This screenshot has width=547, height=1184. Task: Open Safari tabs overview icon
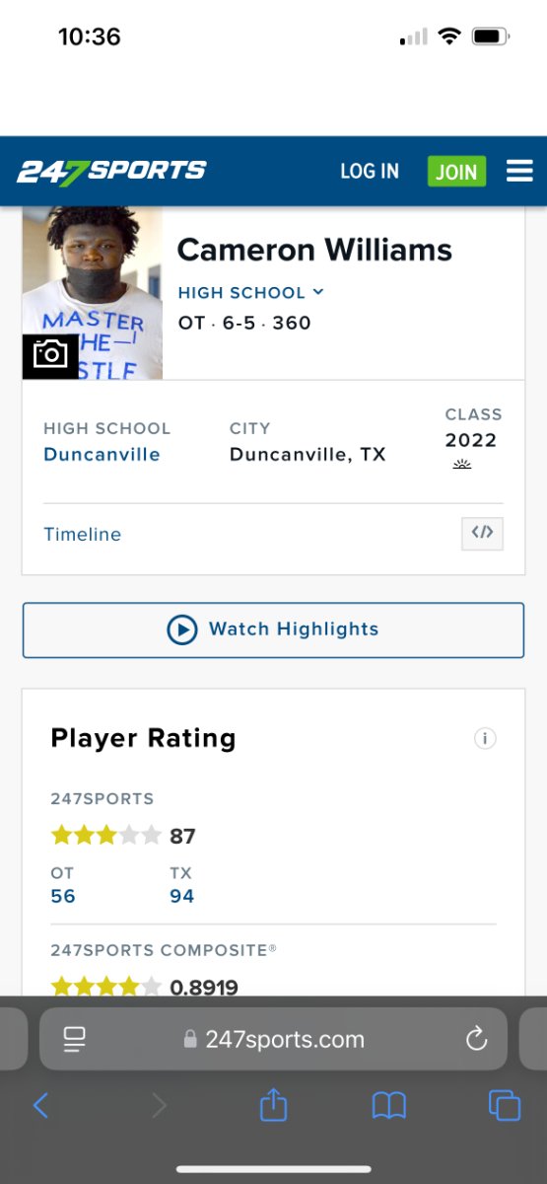[x=505, y=1104]
